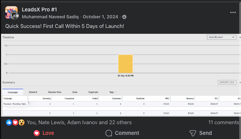Open the Duplicate tab
The width and height of the screenshot is (241, 139).
click(93, 92)
